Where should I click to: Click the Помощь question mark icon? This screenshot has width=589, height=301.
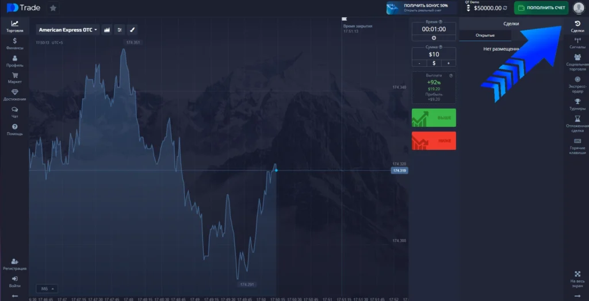(x=14, y=129)
